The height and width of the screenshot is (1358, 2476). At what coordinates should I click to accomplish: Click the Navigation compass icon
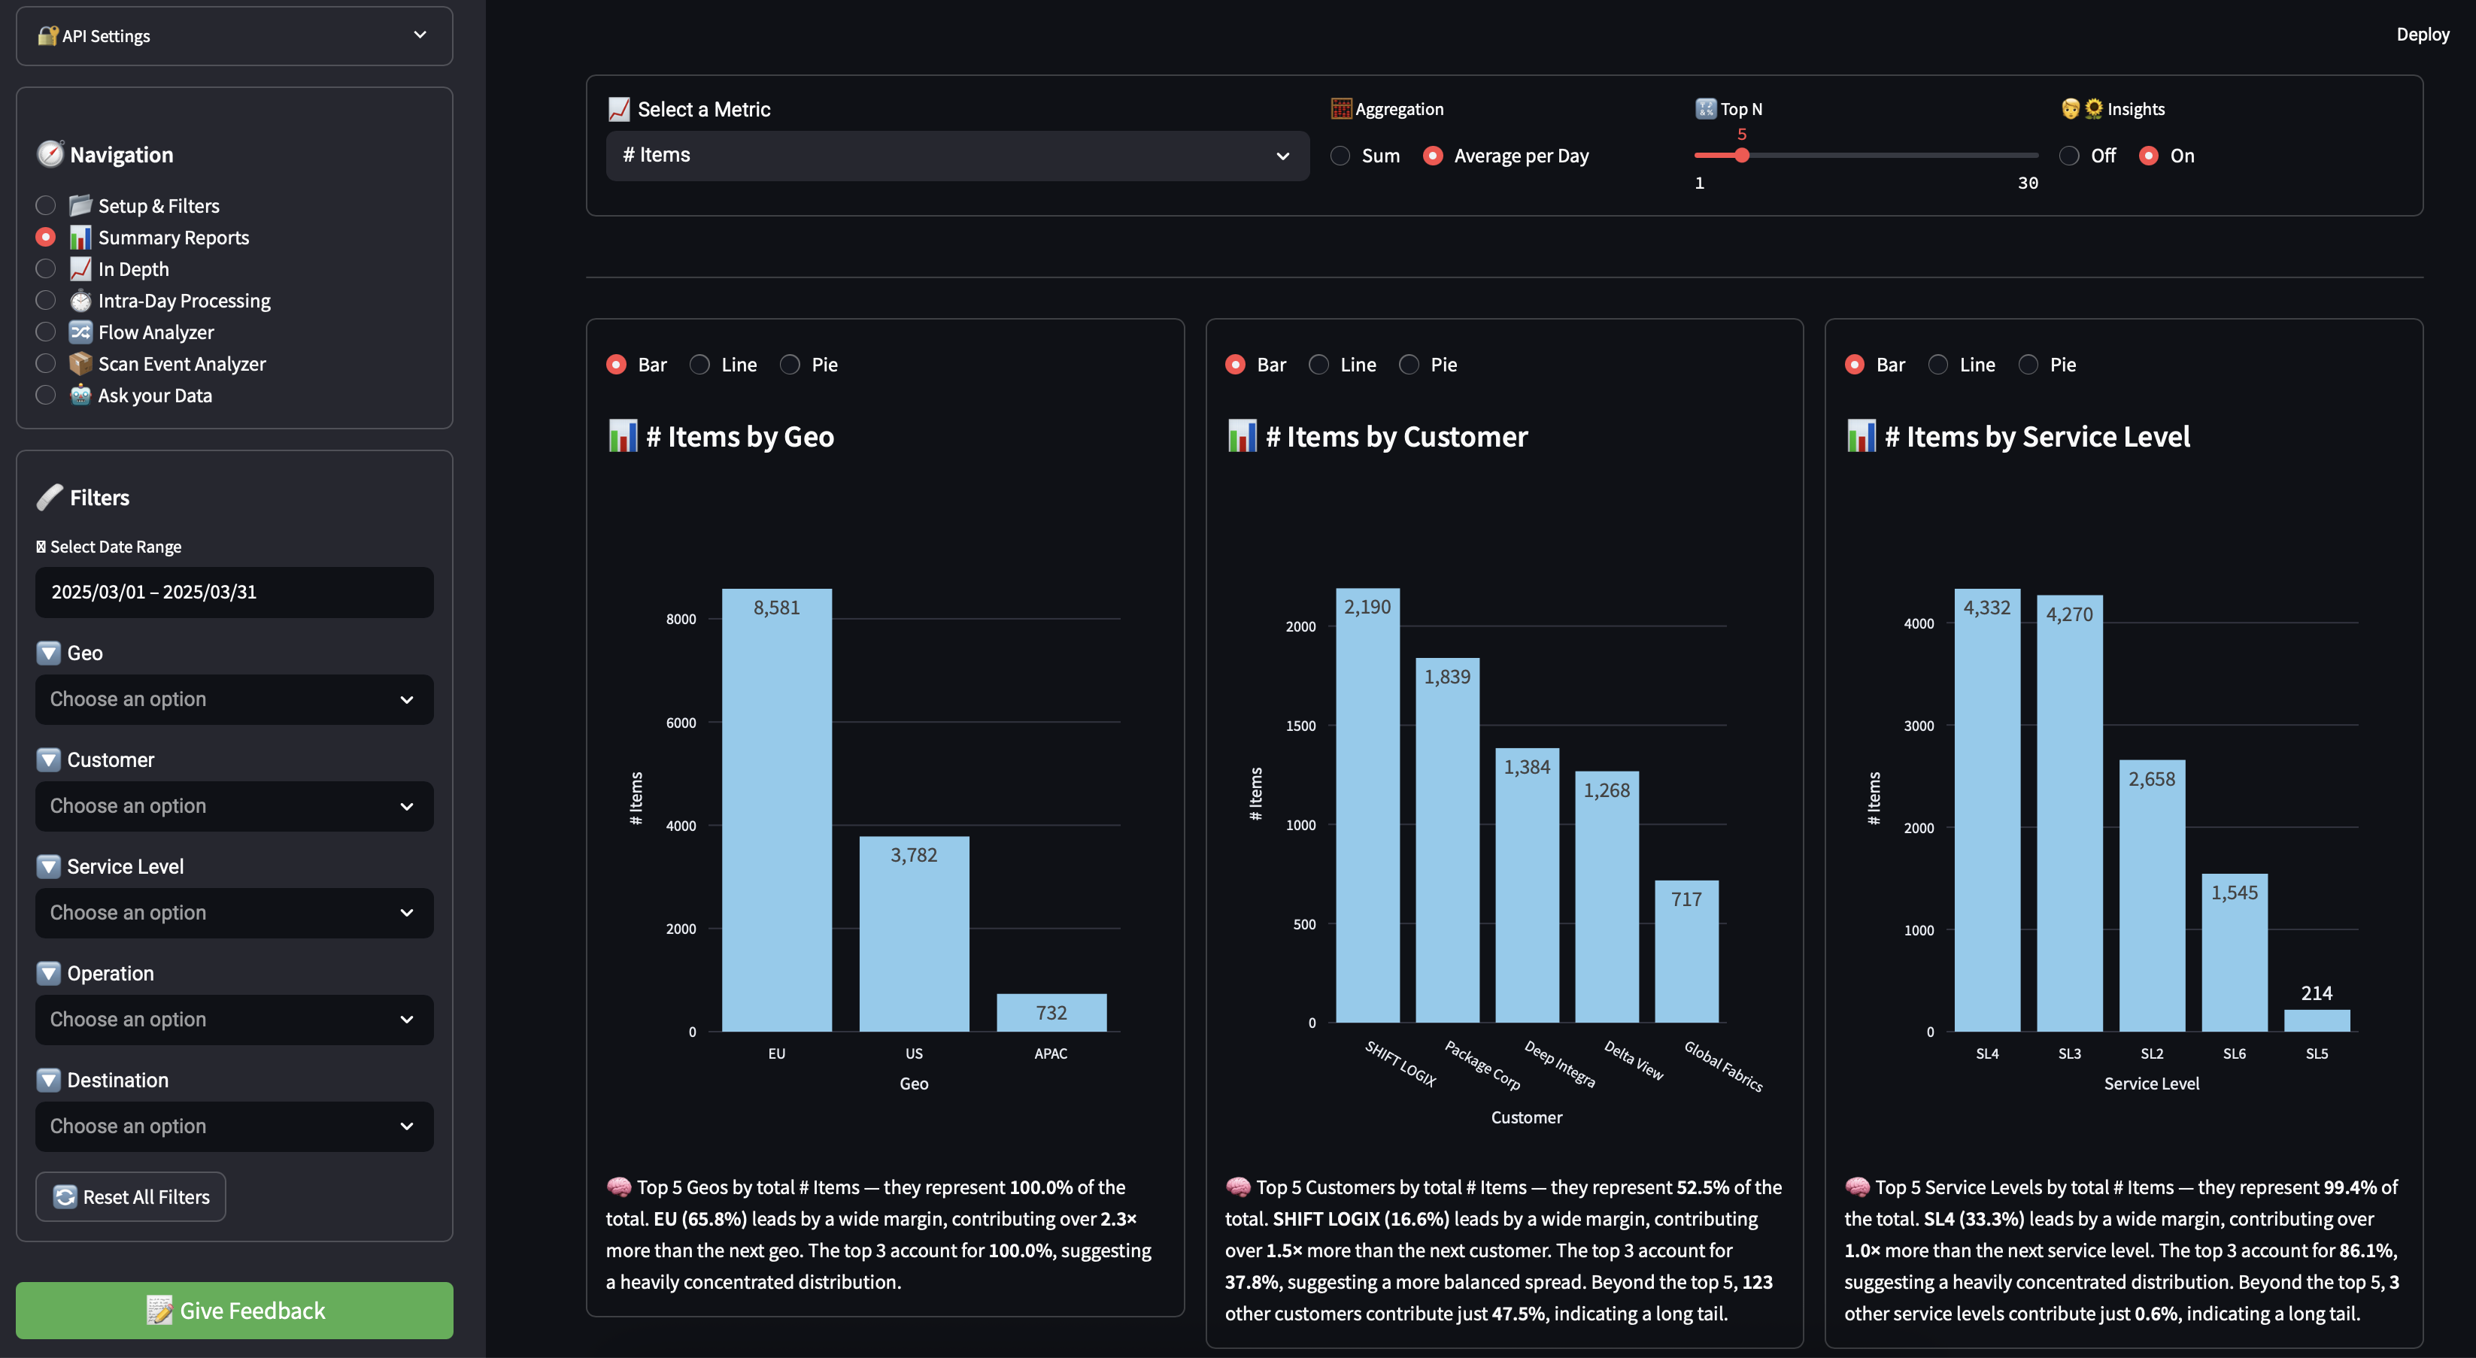(x=50, y=154)
